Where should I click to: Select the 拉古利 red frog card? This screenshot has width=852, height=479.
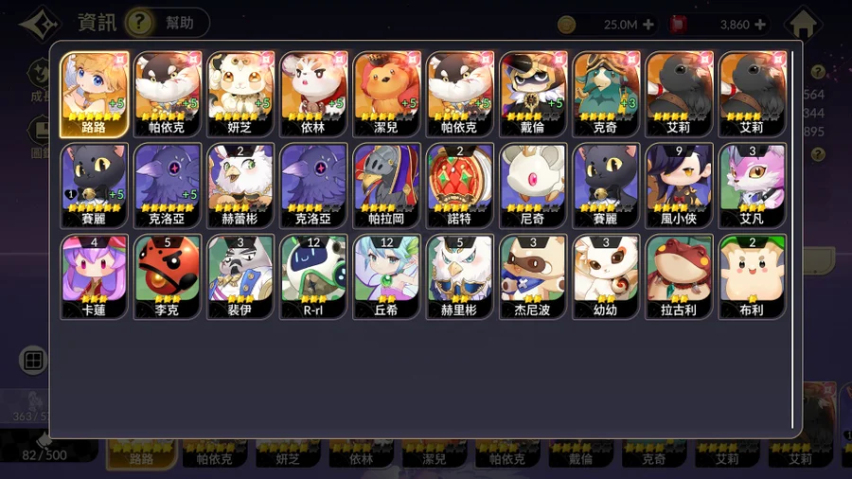tap(679, 277)
